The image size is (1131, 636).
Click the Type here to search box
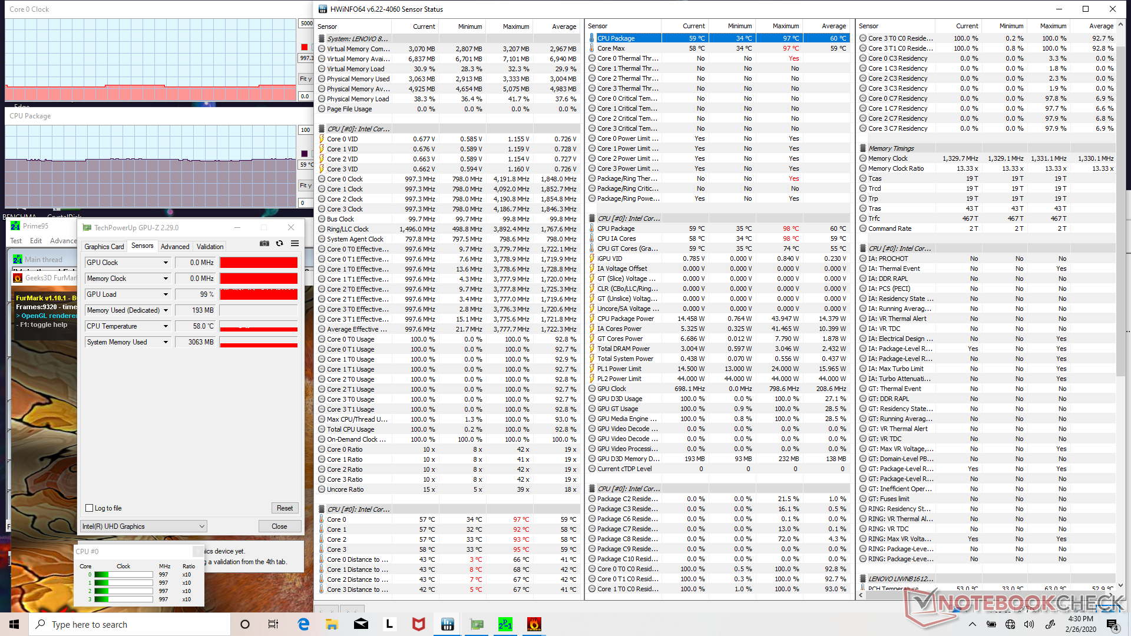point(130,624)
